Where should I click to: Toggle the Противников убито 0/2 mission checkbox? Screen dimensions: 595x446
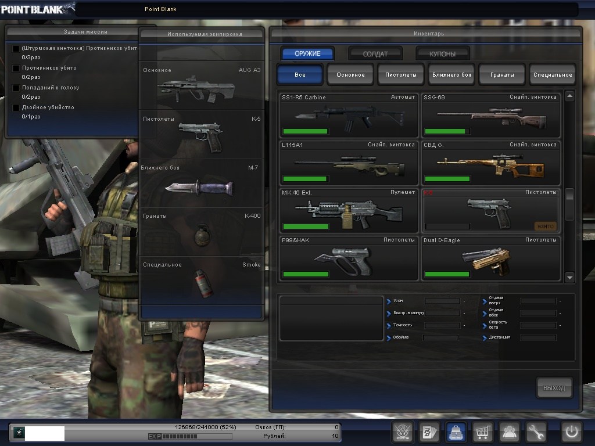pyautogui.click(x=16, y=69)
